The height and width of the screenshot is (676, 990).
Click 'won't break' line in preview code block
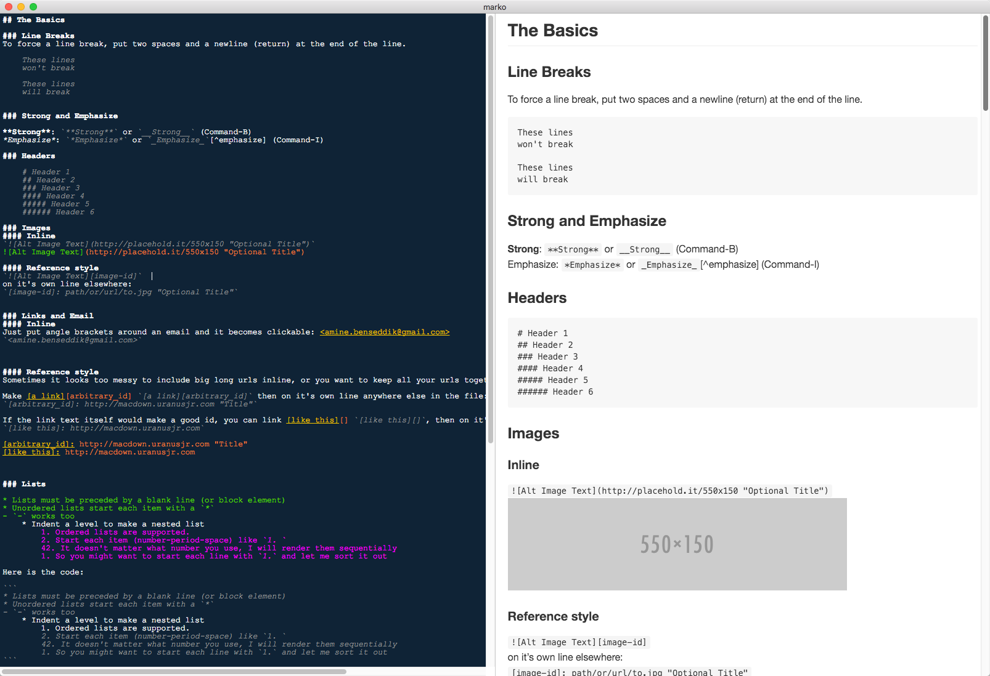545,145
